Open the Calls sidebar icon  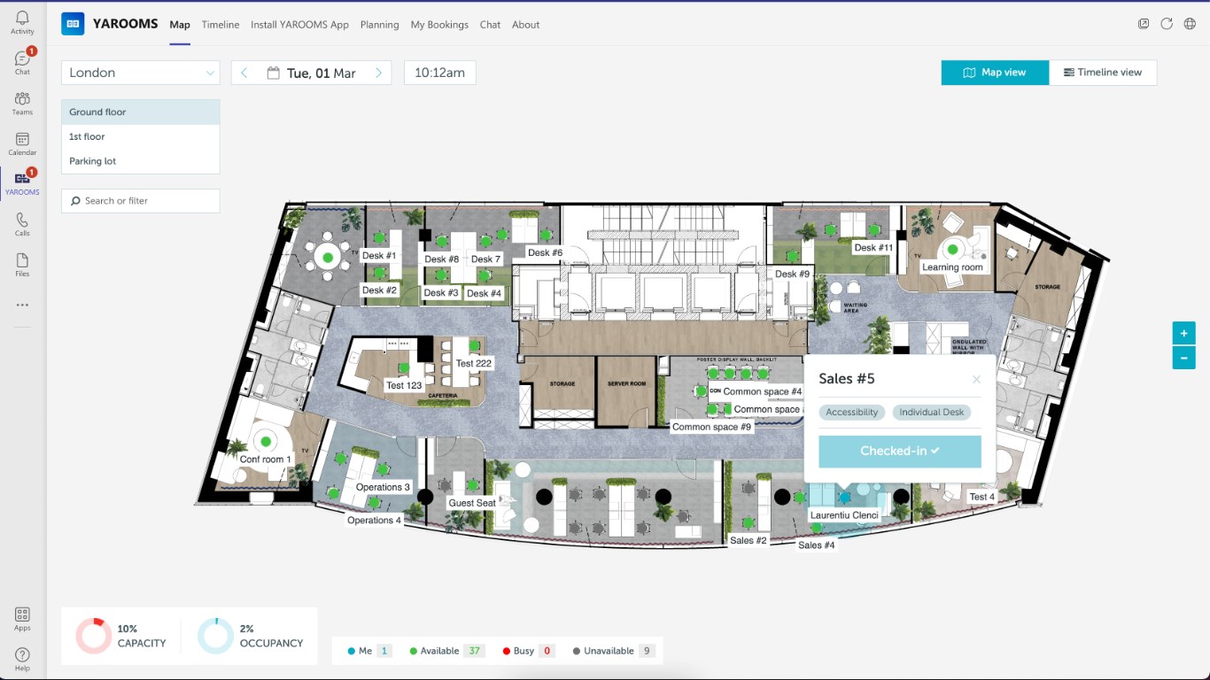point(22,220)
